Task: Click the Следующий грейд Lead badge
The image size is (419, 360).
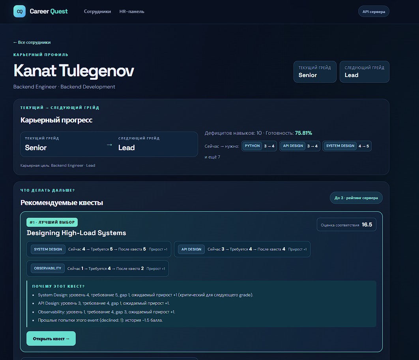Action: [x=364, y=72]
